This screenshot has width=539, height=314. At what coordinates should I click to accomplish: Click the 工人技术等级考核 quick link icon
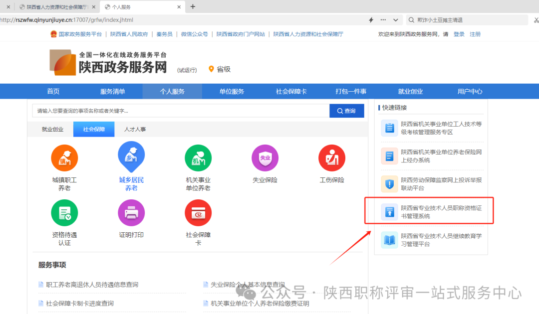pyautogui.click(x=389, y=128)
